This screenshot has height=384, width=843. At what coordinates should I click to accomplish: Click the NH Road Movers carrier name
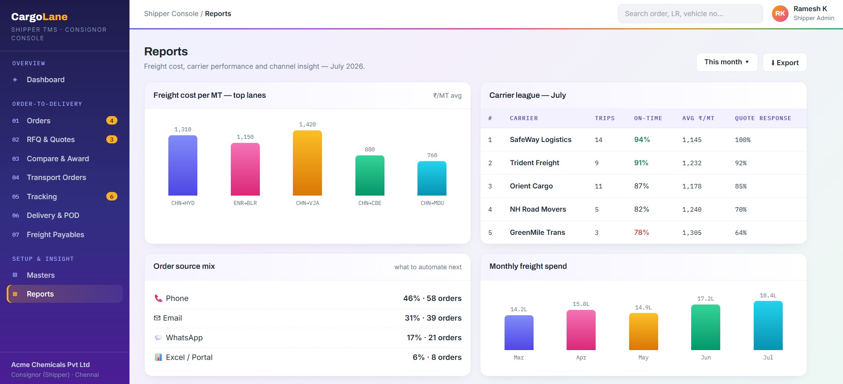(538, 209)
